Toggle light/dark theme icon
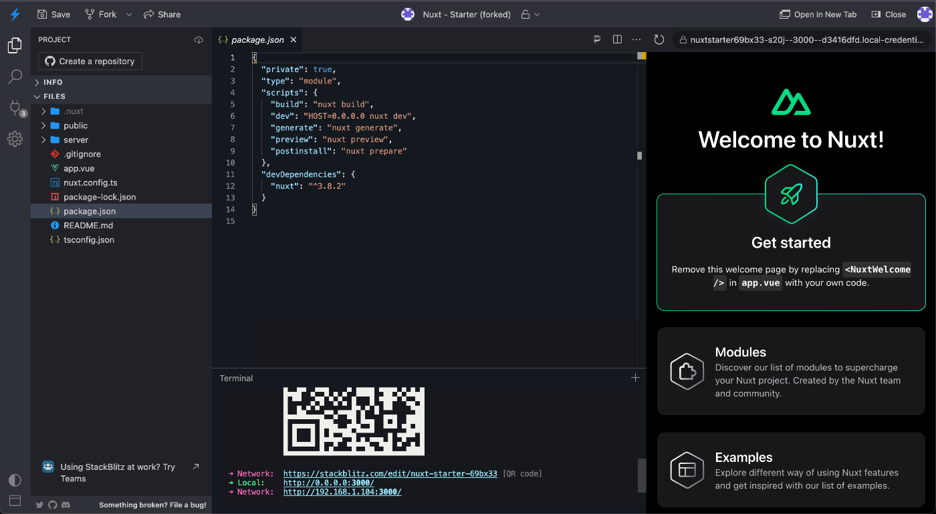This screenshot has height=514, width=936. (x=15, y=480)
